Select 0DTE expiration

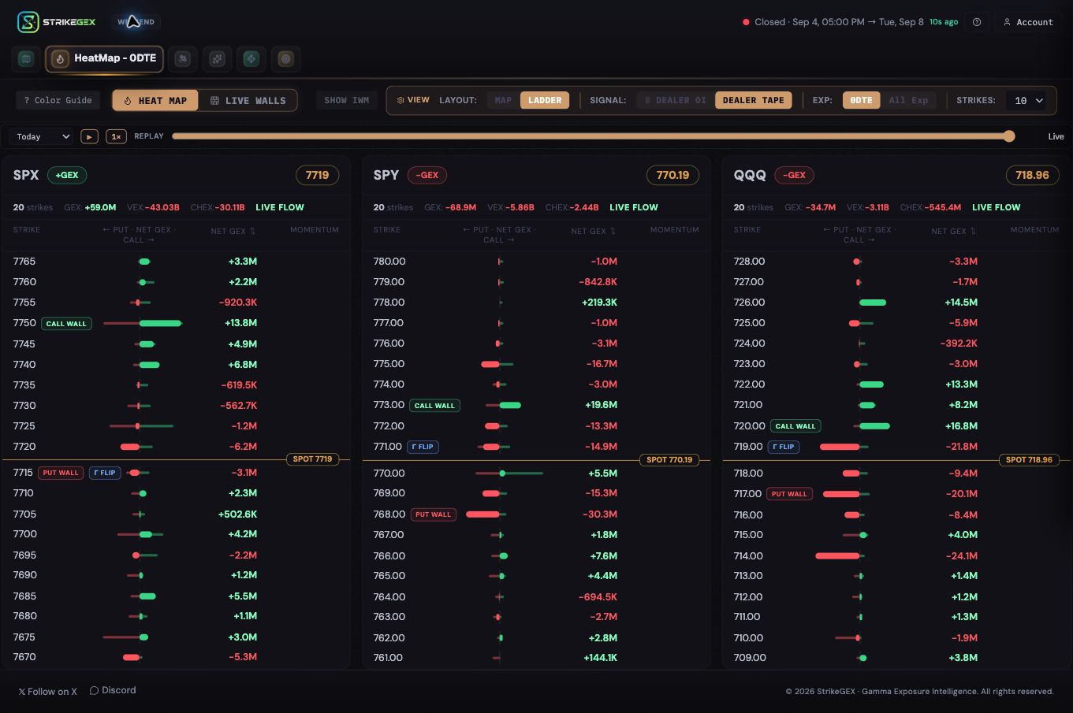point(861,100)
